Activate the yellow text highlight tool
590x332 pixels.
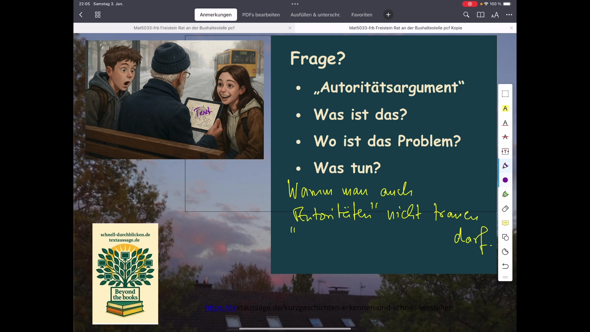(505, 108)
